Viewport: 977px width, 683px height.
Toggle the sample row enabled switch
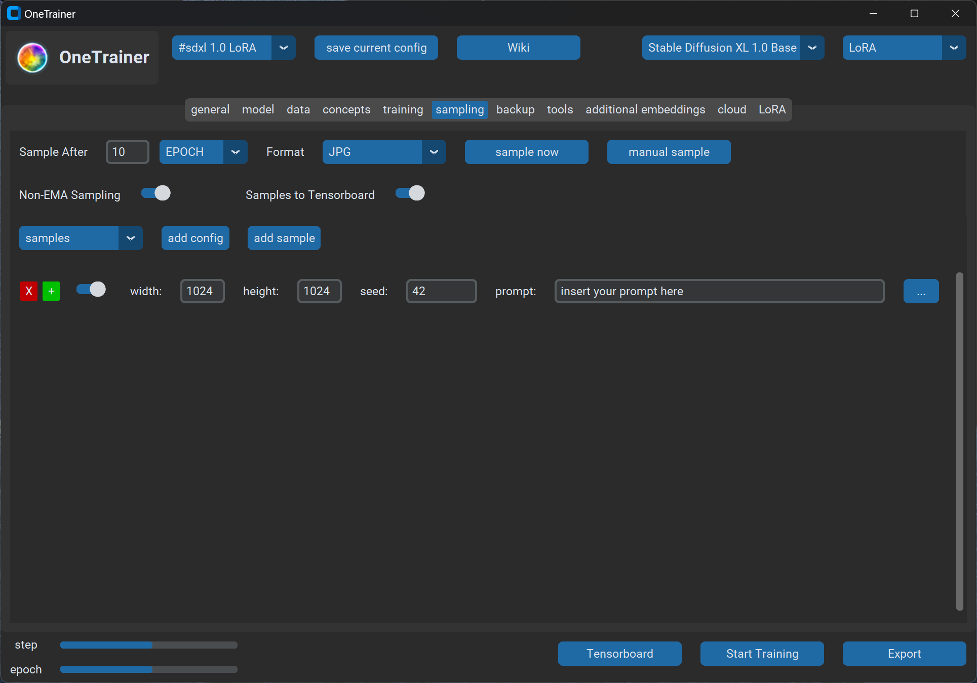[91, 290]
